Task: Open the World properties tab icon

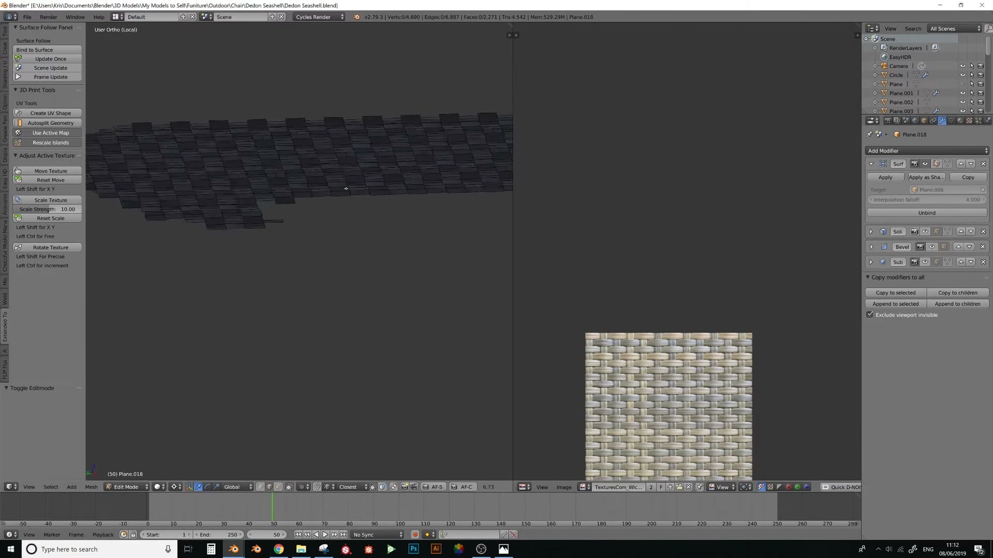Action: [x=914, y=120]
